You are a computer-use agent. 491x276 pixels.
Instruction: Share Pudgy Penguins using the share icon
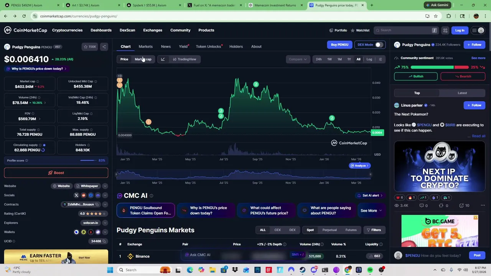click(104, 47)
